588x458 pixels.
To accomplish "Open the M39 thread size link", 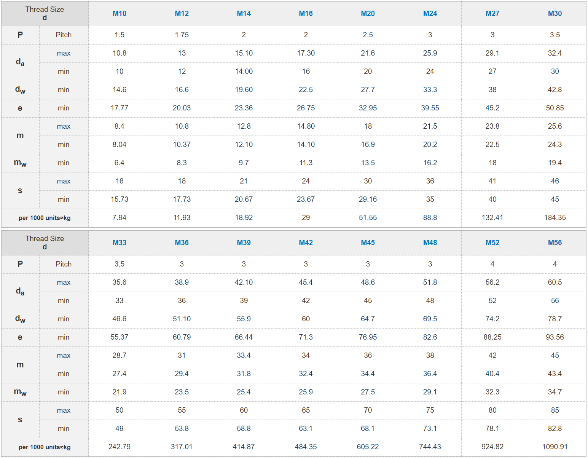I will [244, 243].
